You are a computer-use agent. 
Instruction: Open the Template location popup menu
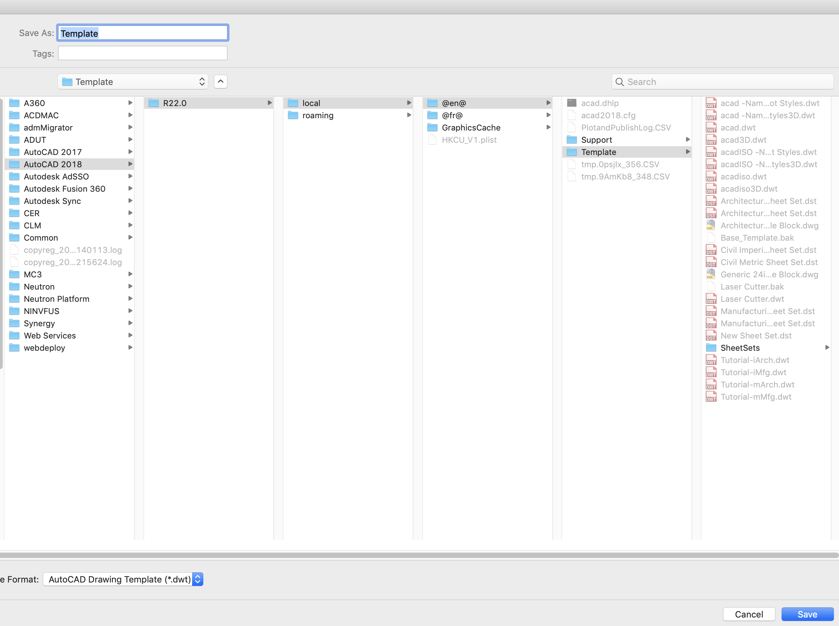133,82
